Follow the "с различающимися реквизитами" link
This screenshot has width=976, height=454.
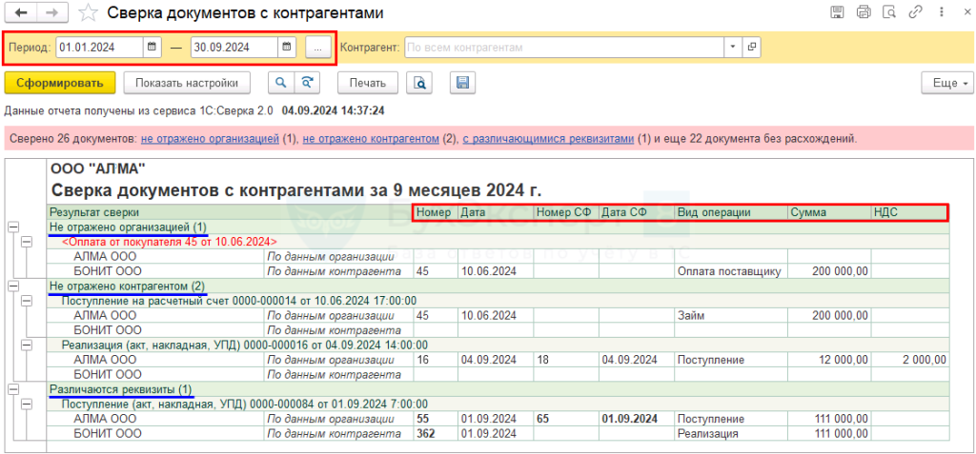pyautogui.click(x=548, y=139)
